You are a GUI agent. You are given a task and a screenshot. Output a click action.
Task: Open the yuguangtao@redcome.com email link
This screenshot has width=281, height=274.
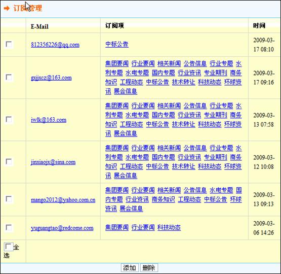pos(62,228)
